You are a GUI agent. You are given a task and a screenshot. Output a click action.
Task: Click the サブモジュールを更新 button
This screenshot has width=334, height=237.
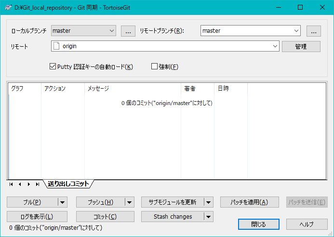(173, 202)
